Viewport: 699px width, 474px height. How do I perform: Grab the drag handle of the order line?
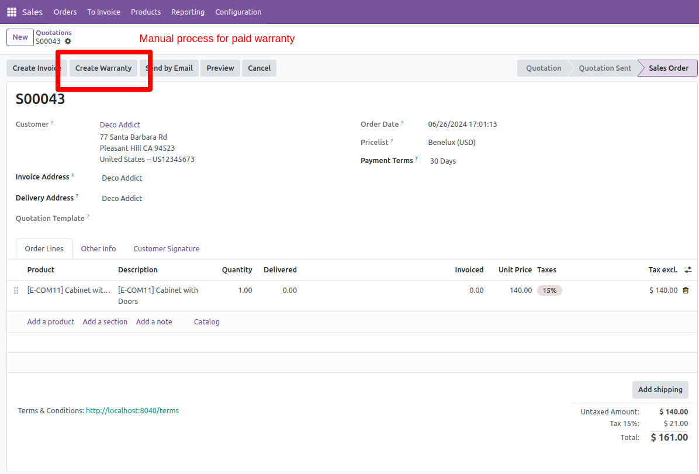[16, 290]
